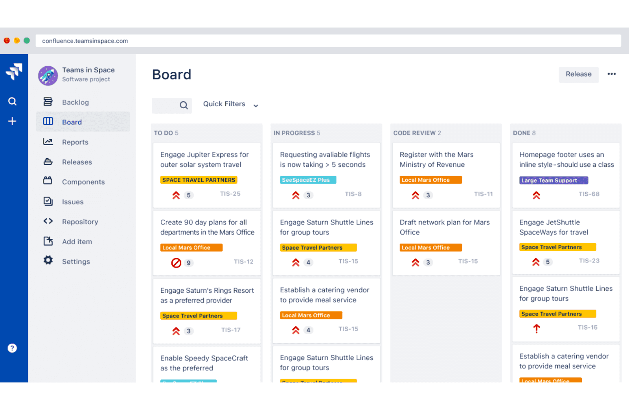Open project Settings via the gear icon
Screen dimensions: 629x410
[x=48, y=260]
